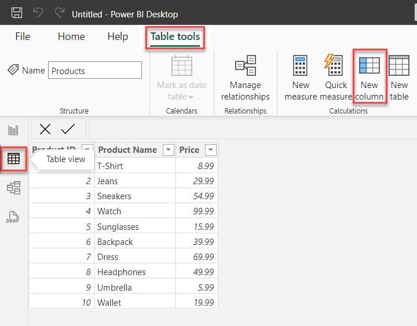Select the 39.99 price cell

pos(197,241)
